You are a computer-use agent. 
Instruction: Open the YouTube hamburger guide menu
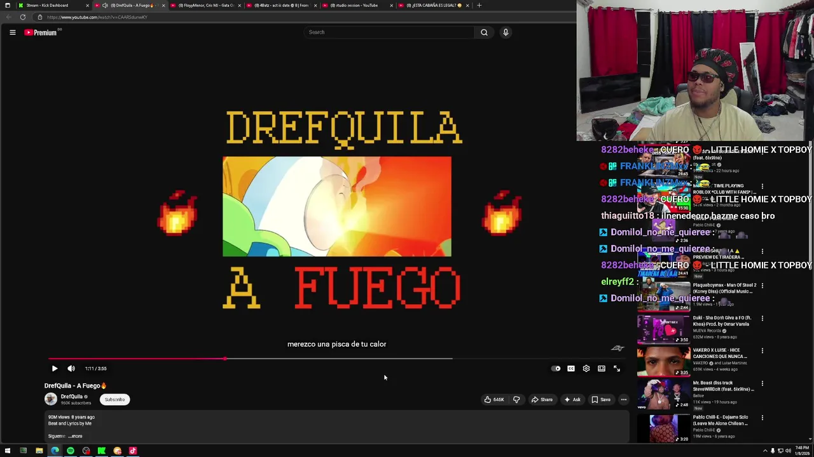click(12, 32)
